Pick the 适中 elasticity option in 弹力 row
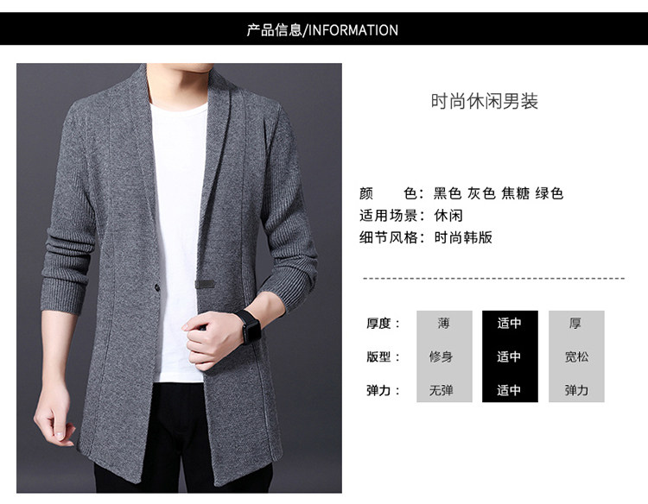 (x=509, y=390)
